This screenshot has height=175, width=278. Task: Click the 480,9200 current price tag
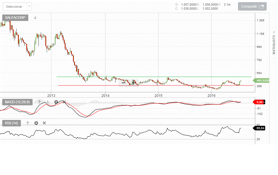coord(262,81)
